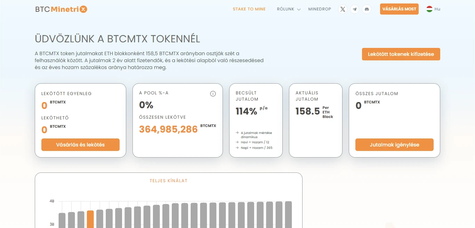
Task: Click the pool percentage info icon
Action: pyautogui.click(x=213, y=94)
